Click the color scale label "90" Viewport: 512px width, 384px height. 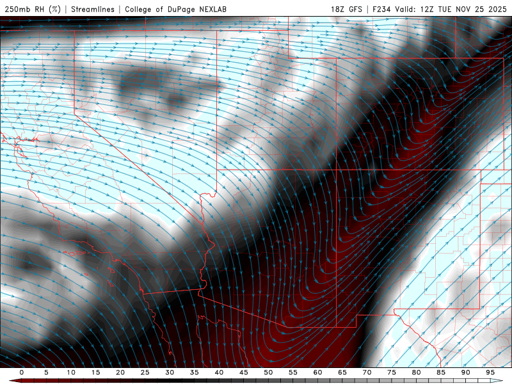coord(465,372)
